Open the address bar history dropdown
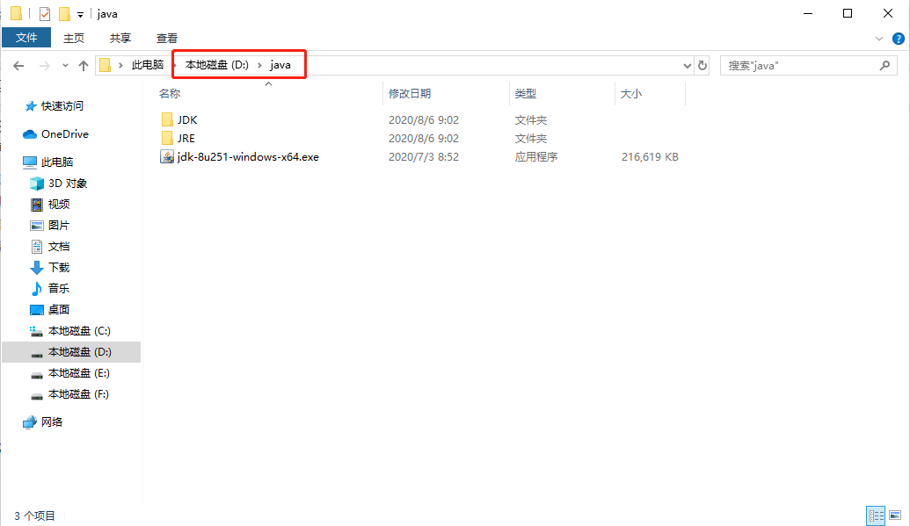910x526 pixels. point(687,65)
